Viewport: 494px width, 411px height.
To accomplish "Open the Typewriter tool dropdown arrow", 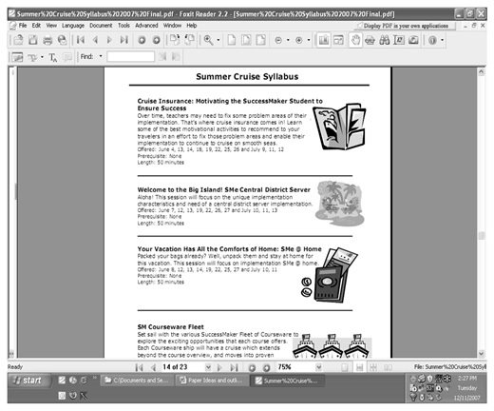I will [x=42, y=57].
